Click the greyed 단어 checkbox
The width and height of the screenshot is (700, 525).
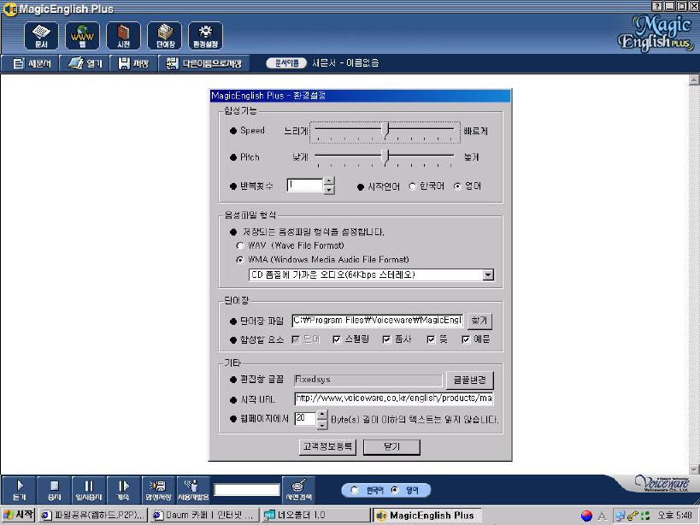295,339
